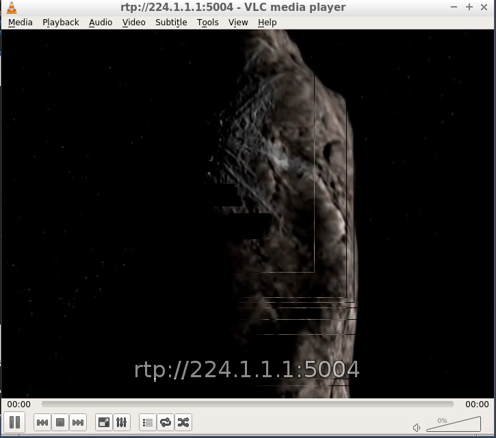Open the Media menu
Viewport: 496px width, 438px height.
point(21,23)
